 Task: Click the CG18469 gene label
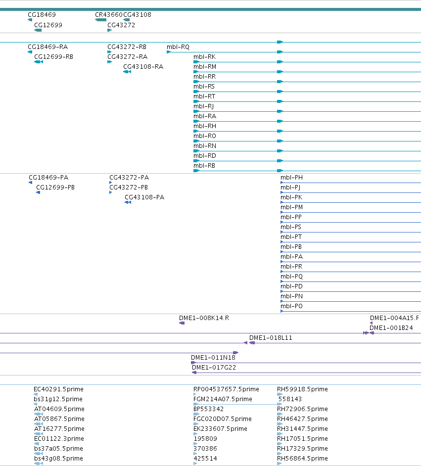coord(42,14)
